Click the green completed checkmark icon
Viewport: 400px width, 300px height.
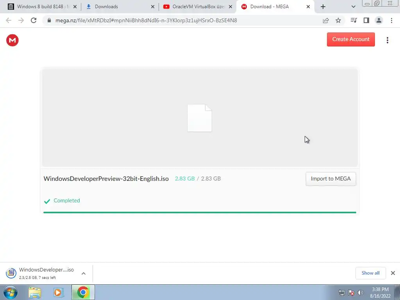tap(47, 201)
